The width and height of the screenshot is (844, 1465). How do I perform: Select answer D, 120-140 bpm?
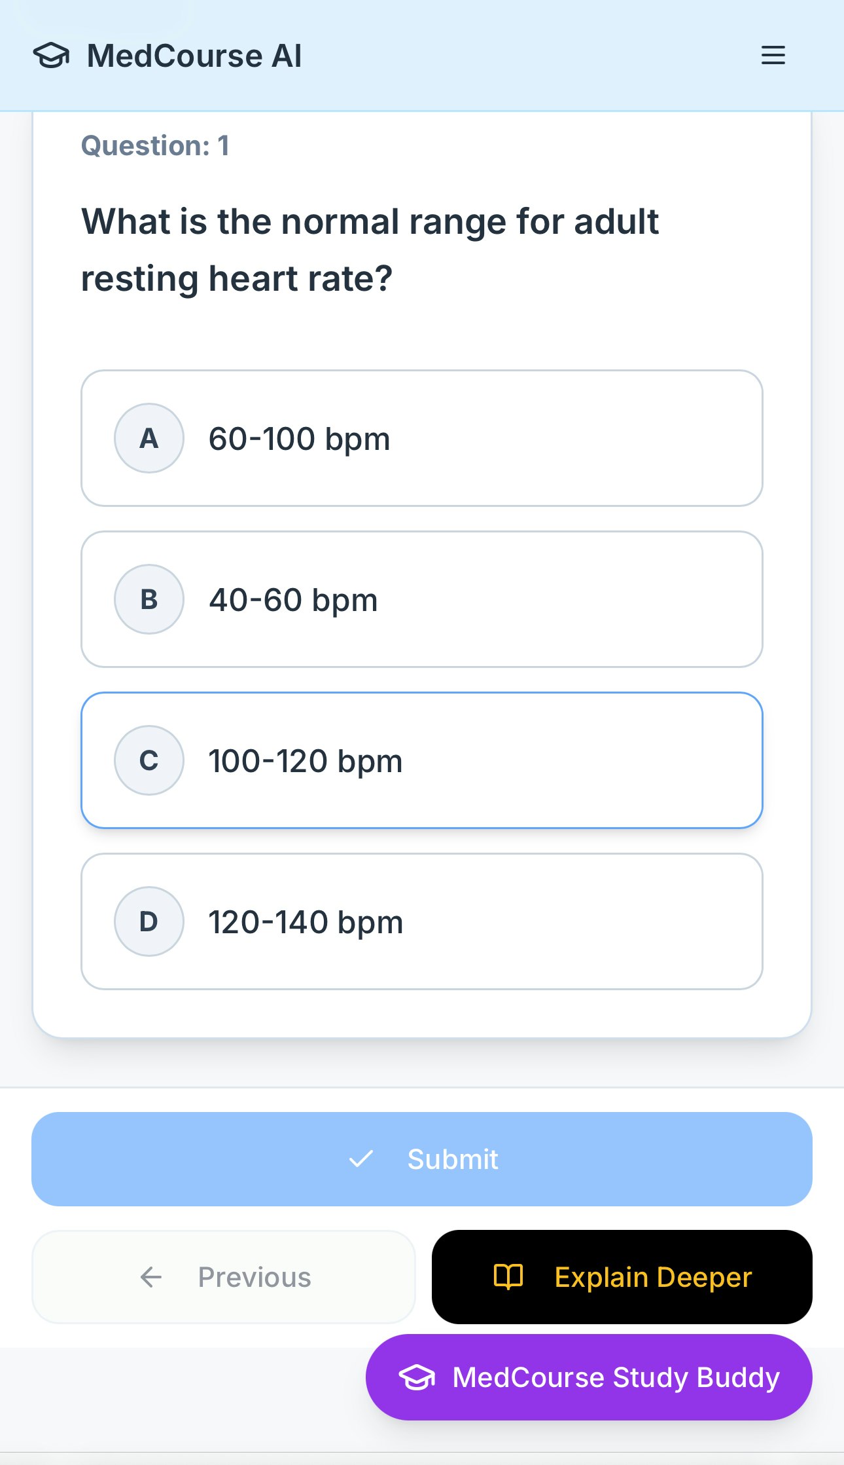click(x=422, y=921)
